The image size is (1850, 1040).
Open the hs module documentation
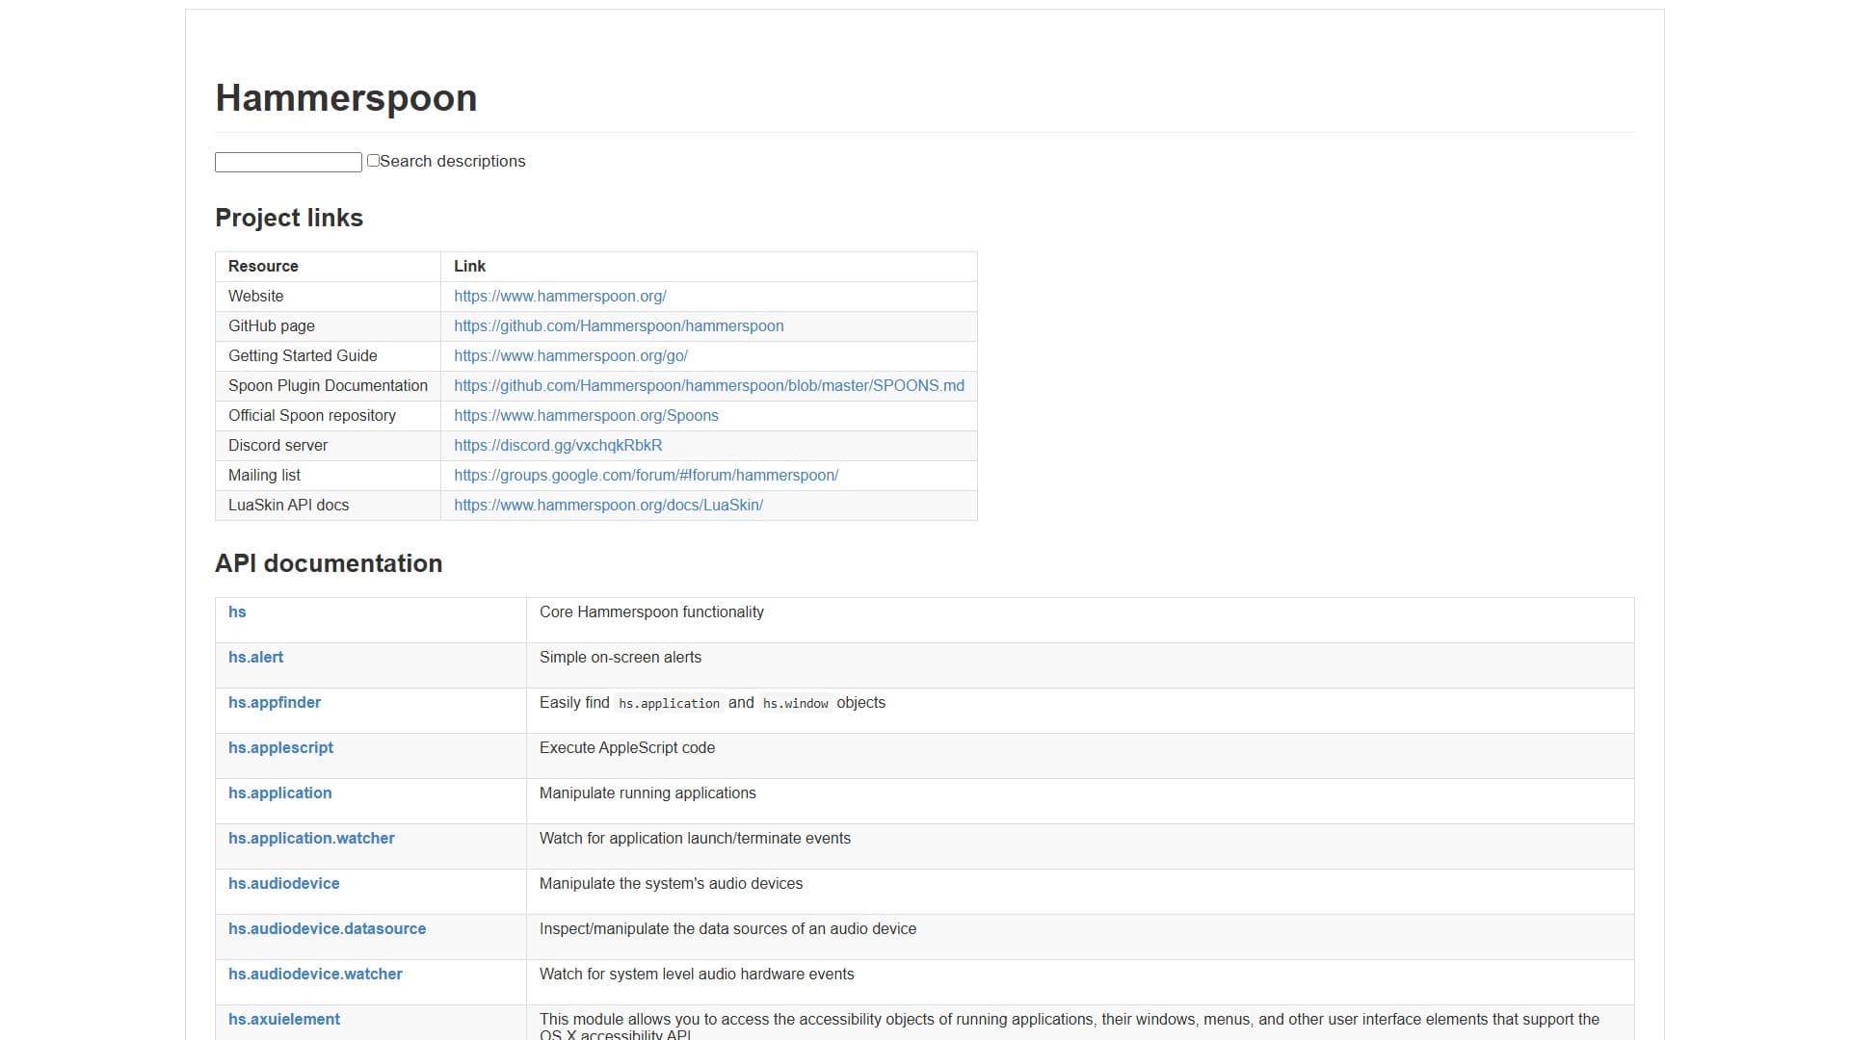237,612
